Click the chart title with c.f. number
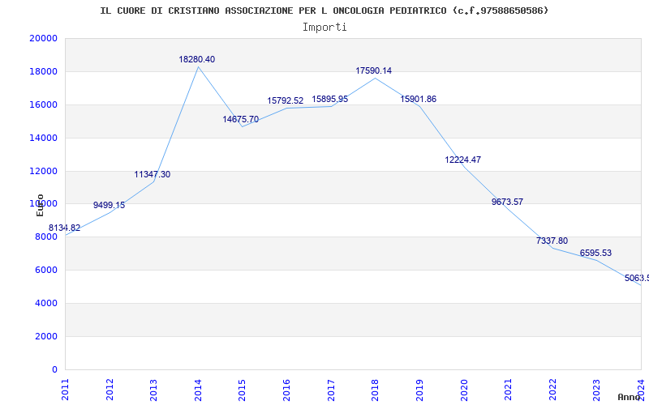This screenshot has height=405, width=649. tap(324, 11)
